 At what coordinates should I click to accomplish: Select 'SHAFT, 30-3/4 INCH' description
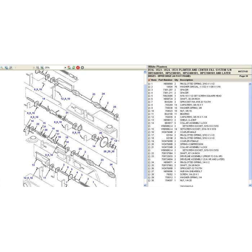[x=190, y=99]
